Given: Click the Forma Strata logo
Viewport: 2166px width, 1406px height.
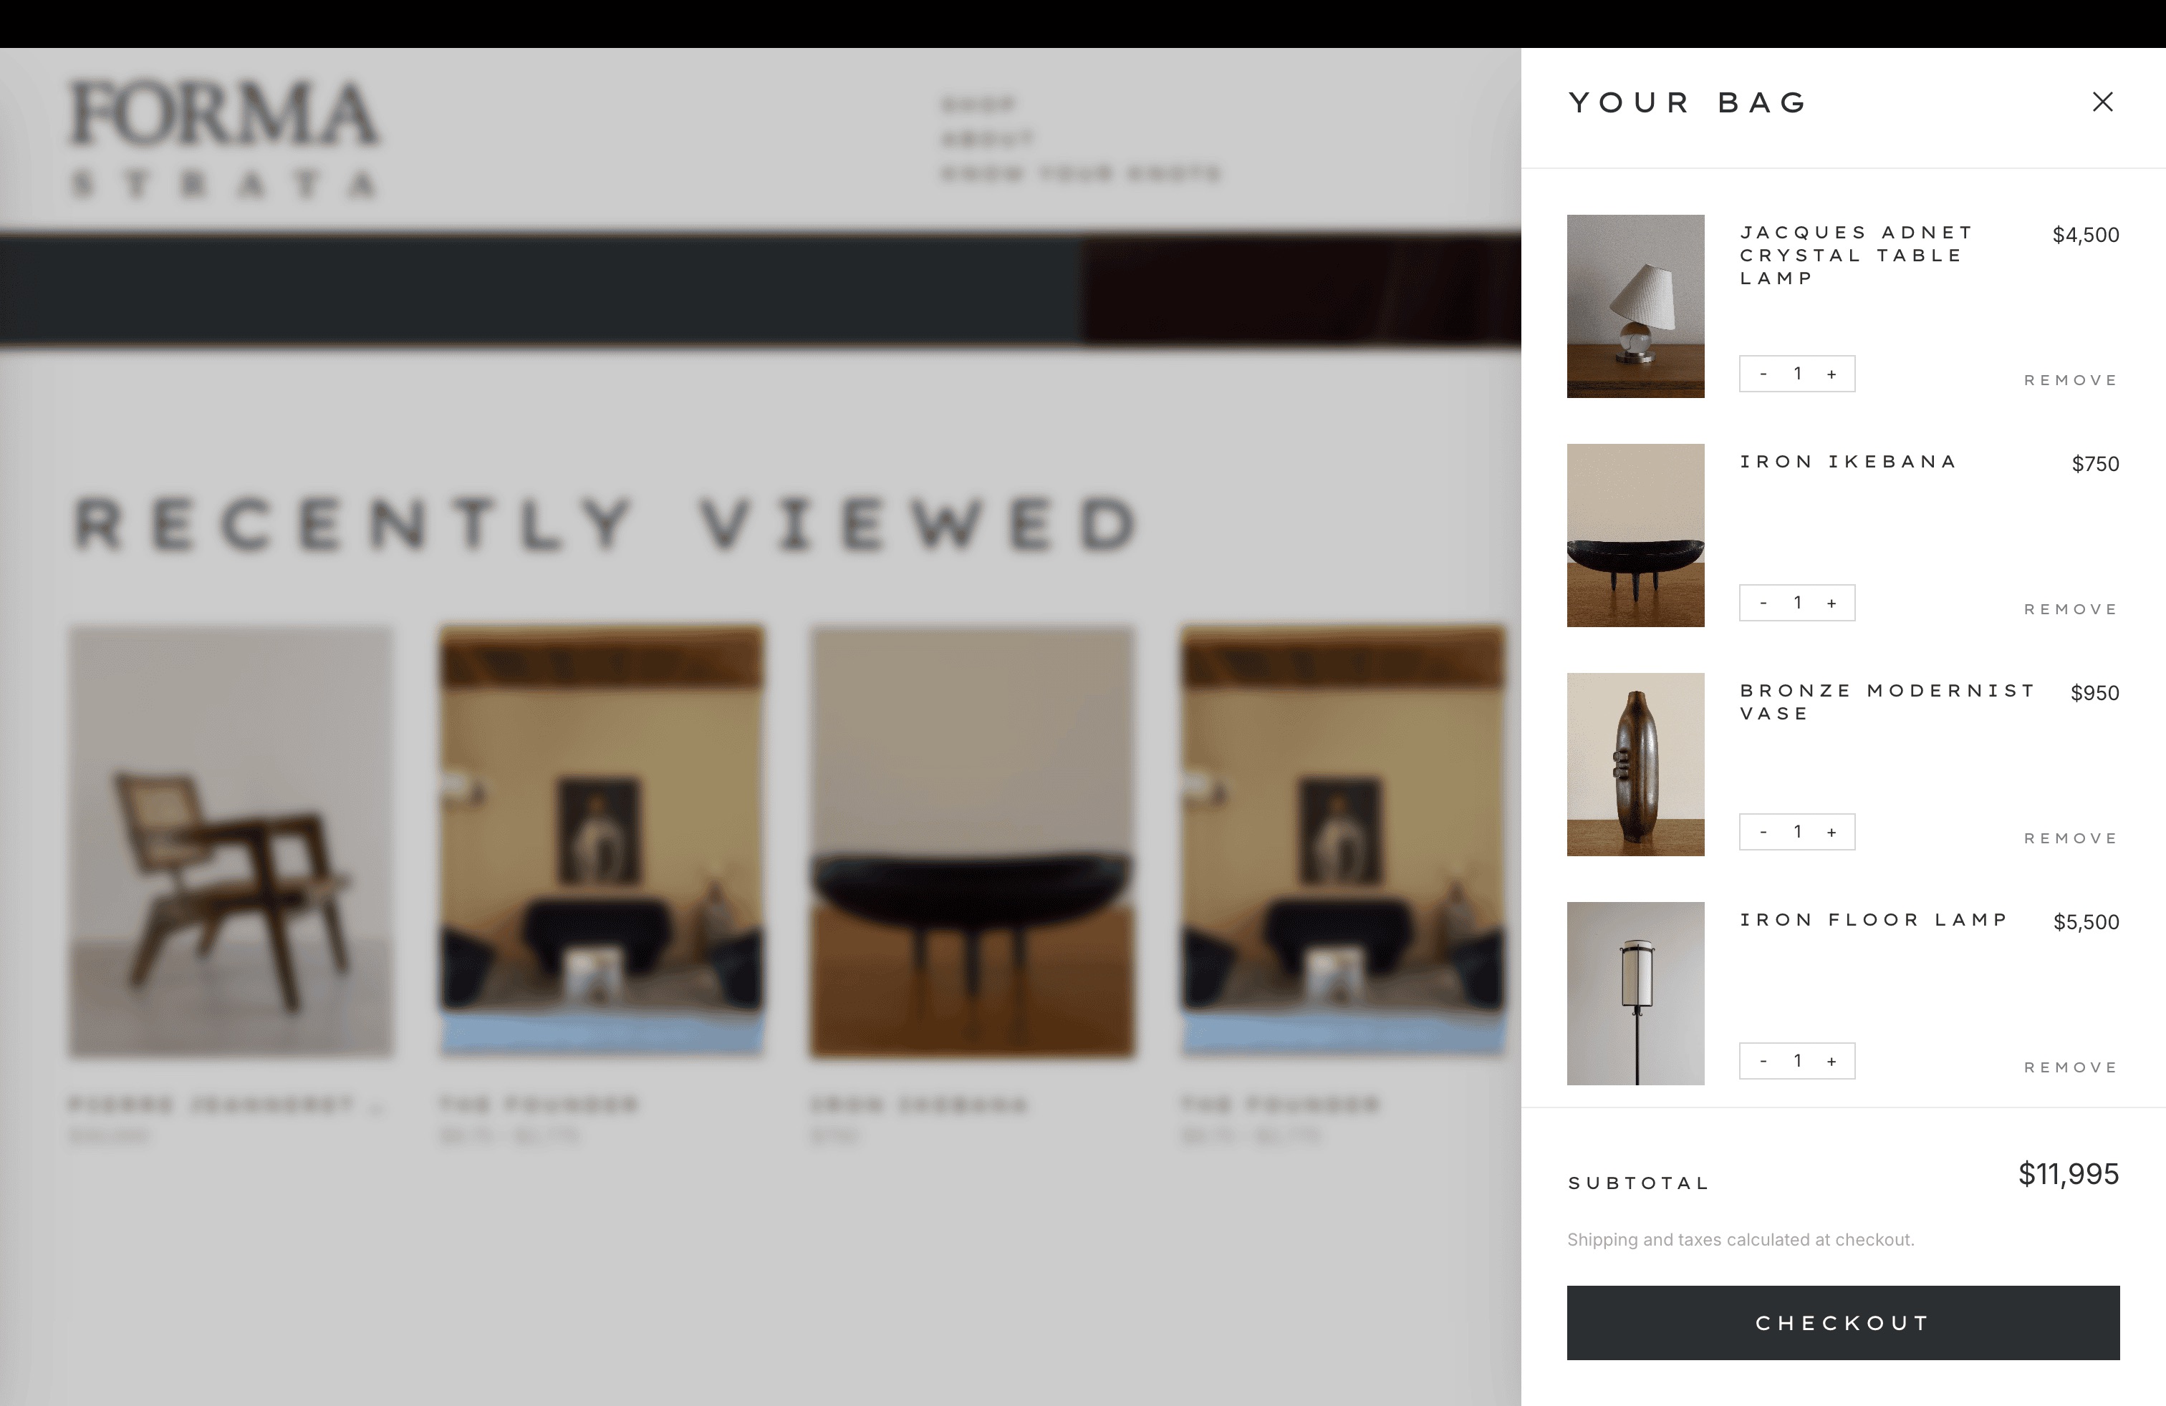Looking at the screenshot, I should click(x=224, y=138).
